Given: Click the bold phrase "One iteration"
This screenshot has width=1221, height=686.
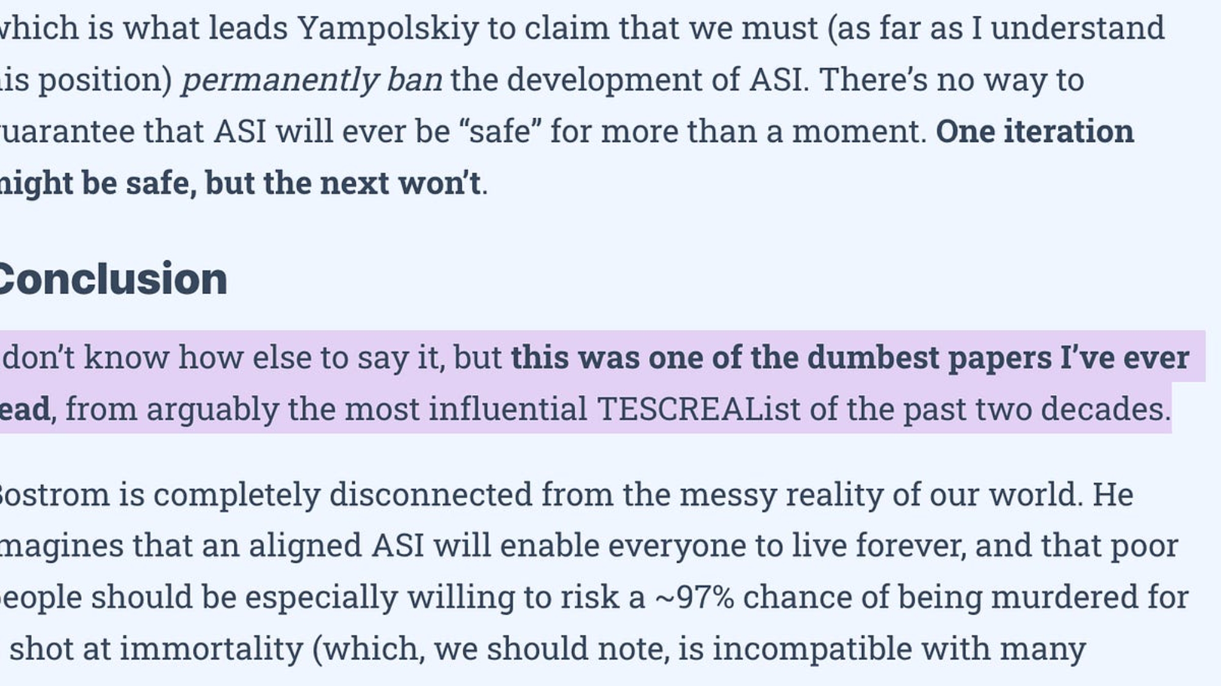Looking at the screenshot, I should point(1034,132).
